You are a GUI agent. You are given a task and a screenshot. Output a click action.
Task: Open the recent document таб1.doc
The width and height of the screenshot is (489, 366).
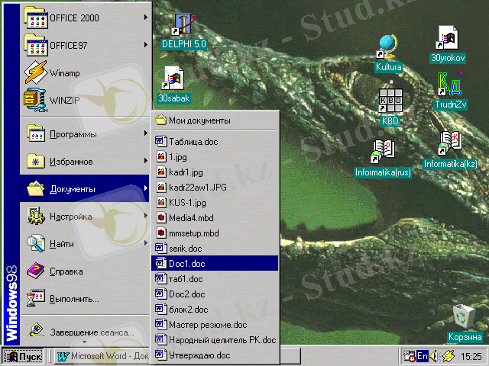215,279
